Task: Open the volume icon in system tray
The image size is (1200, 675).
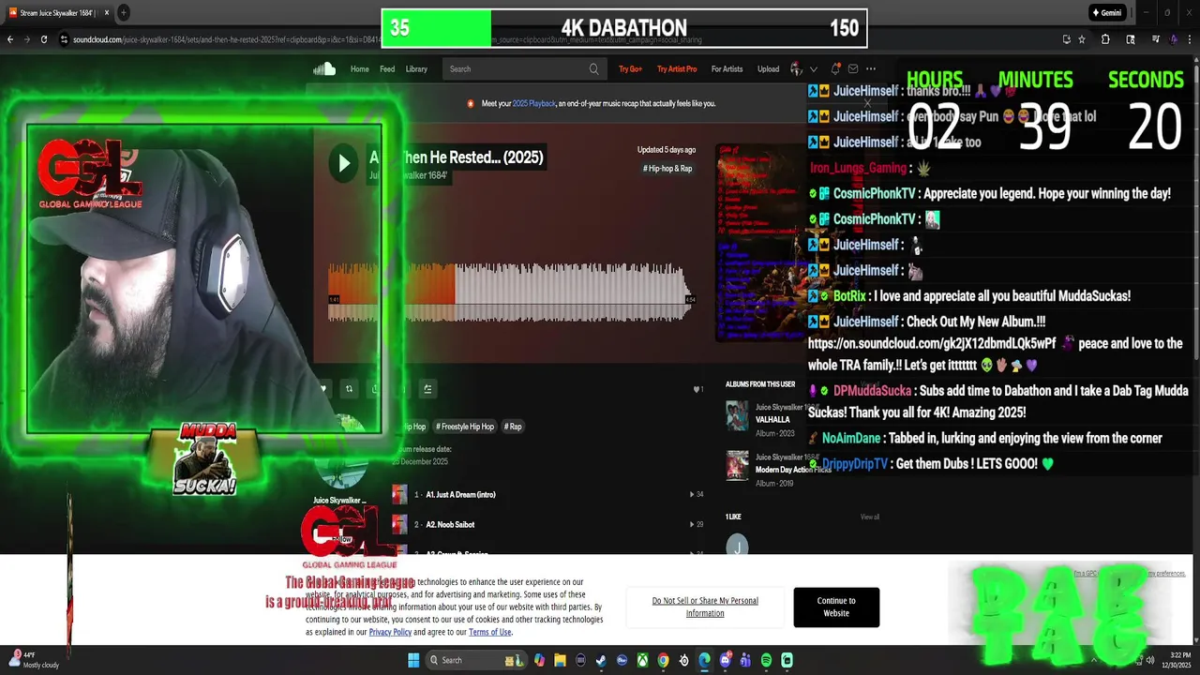Action: click(1149, 660)
